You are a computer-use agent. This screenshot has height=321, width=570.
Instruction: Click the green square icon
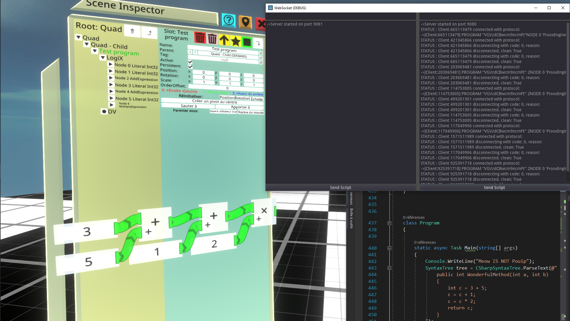pos(247,42)
